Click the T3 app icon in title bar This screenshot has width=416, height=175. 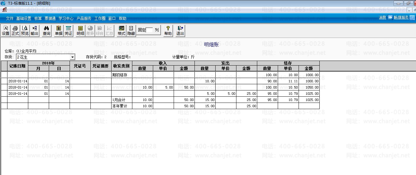pos(3,3)
